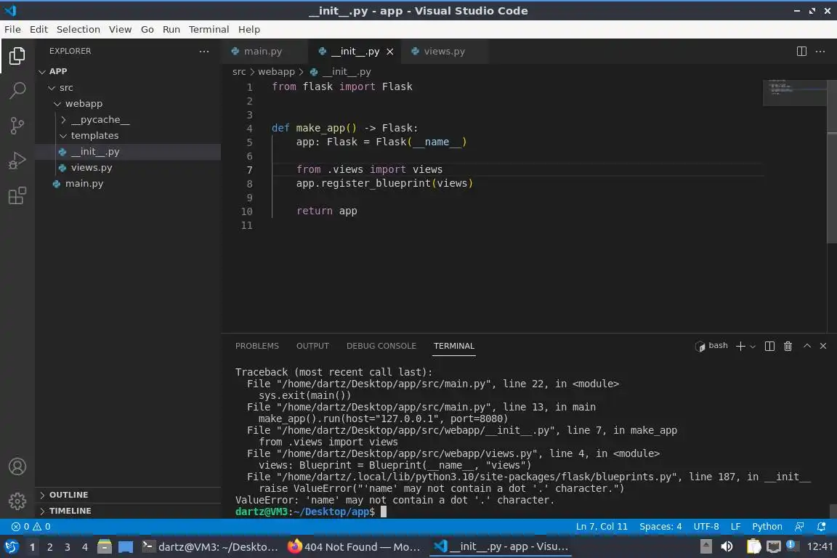Image resolution: width=837 pixels, height=558 pixels.
Task: Click the volume icon in system tray
Action: 727,546
